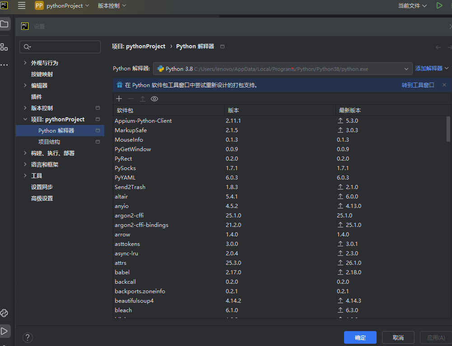Screen dimensions: 452x346
Task: Follow the 转到工具窗口 link
Action: coord(418,85)
